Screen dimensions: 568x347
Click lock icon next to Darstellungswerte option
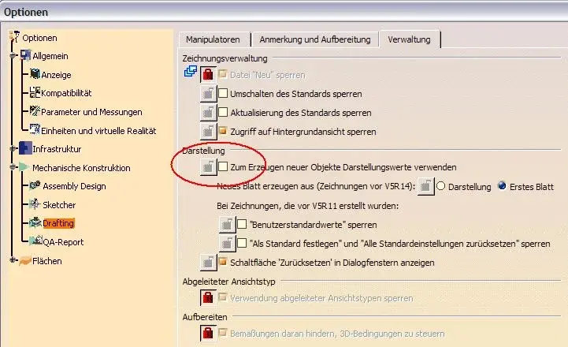tap(207, 167)
